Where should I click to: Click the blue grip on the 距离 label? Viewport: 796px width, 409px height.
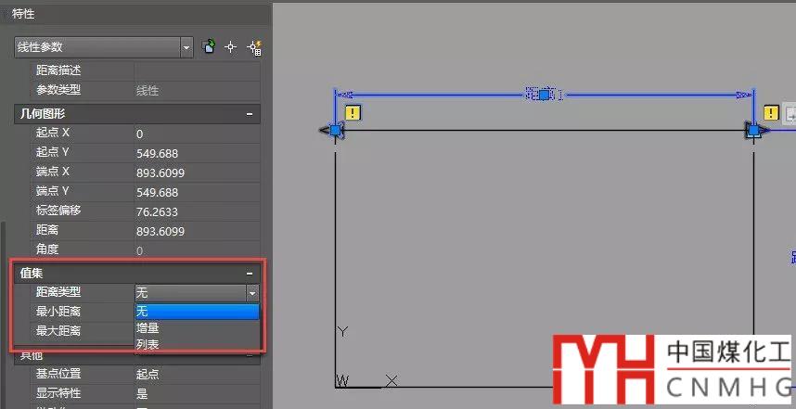click(x=545, y=95)
